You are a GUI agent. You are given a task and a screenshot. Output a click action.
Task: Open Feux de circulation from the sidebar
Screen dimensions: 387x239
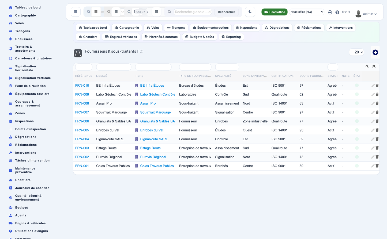[30, 86]
